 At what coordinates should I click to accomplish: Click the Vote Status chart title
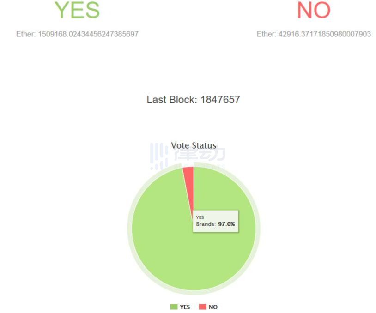tap(194, 145)
